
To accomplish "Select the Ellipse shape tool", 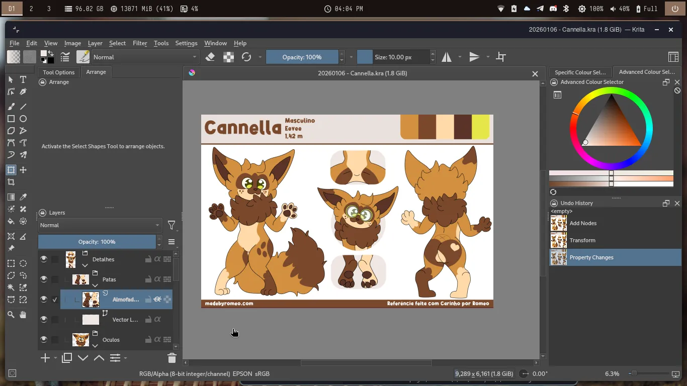I will pyautogui.click(x=23, y=119).
